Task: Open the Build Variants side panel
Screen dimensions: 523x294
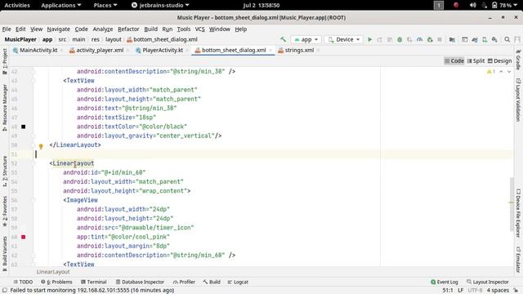Action: [x=5, y=253]
